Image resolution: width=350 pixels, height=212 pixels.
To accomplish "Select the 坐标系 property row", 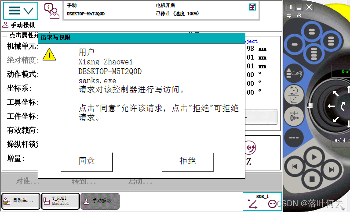I will click(x=19, y=88).
